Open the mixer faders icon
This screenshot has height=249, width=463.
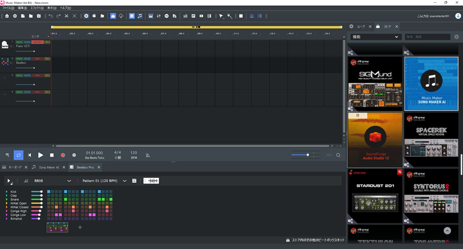tap(159, 16)
